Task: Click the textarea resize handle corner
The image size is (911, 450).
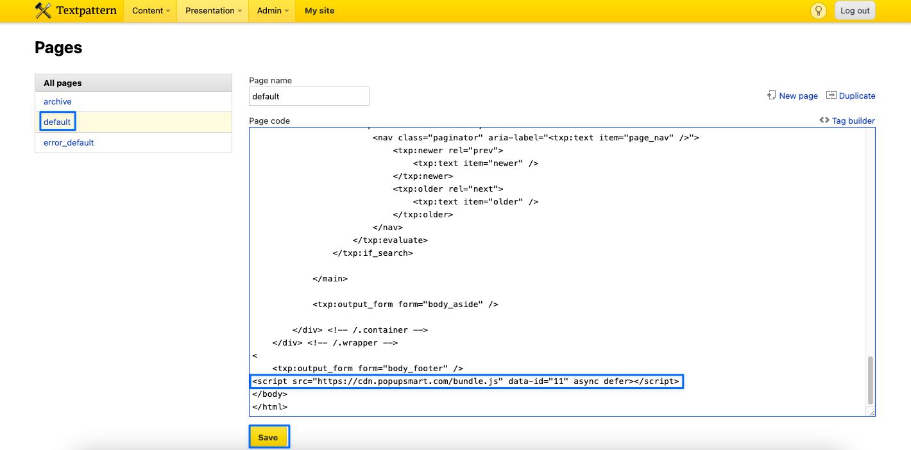Action: point(871,413)
